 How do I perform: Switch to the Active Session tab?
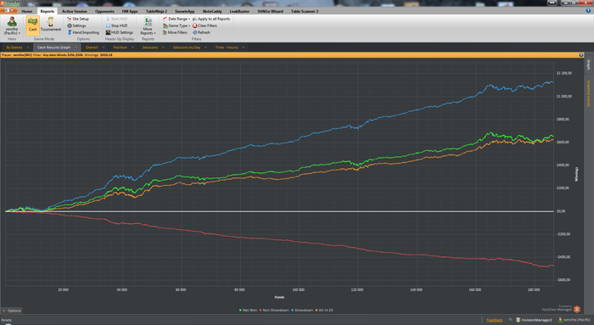(x=75, y=11)
